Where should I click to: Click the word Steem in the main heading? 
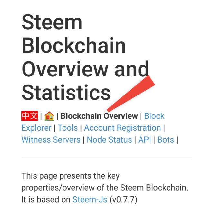point(52,22)
